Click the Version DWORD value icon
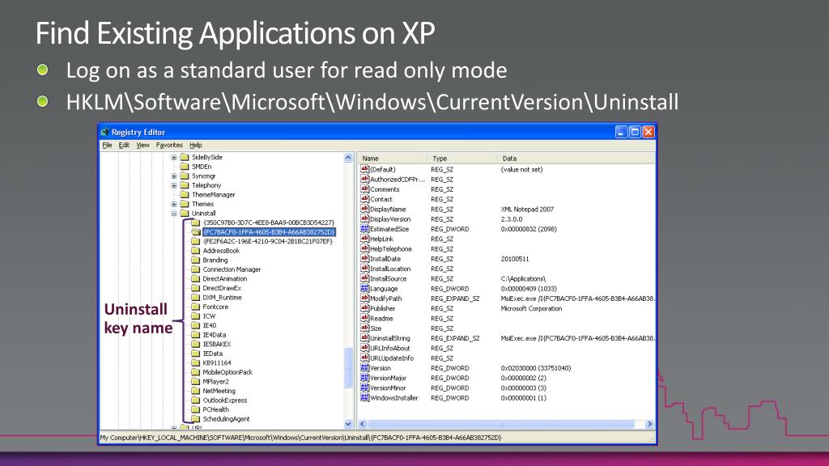This screenshot has width=829, height=466. [364, 368]
